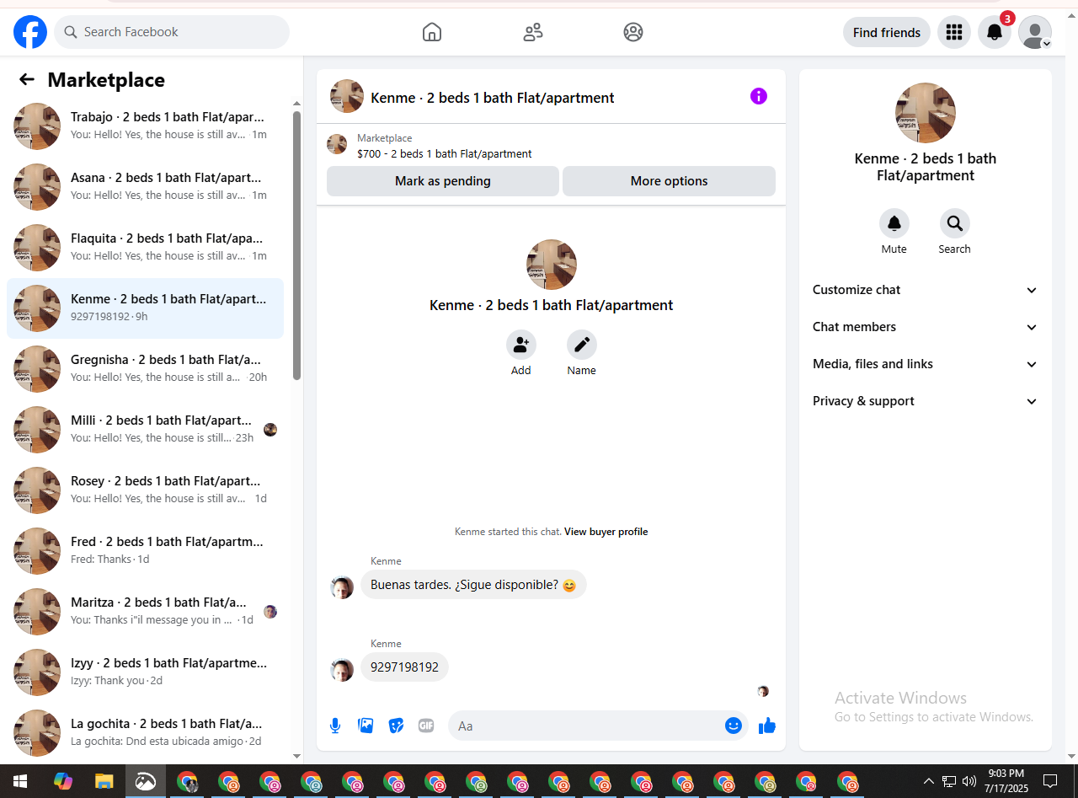Click Mark as pending
The width and height of the screenshot is (1078, 798).
(443, 181)
